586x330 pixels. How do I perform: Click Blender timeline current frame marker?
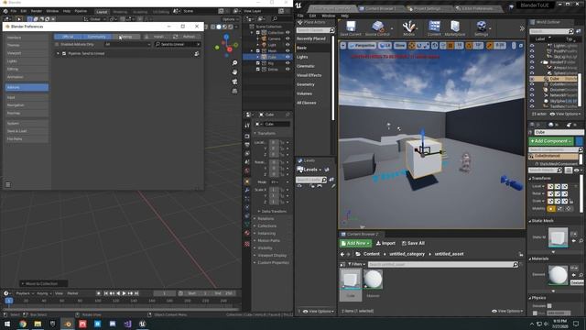9,301
